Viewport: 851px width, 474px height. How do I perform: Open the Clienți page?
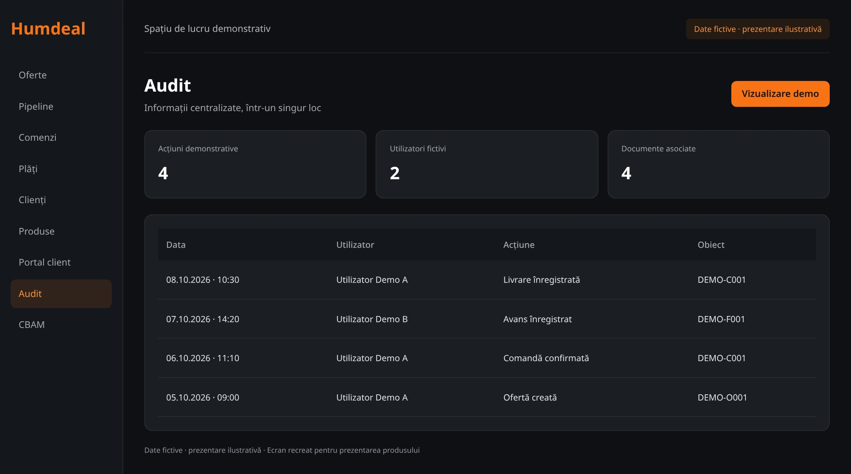pyautogui.click(x=61, y=200)
